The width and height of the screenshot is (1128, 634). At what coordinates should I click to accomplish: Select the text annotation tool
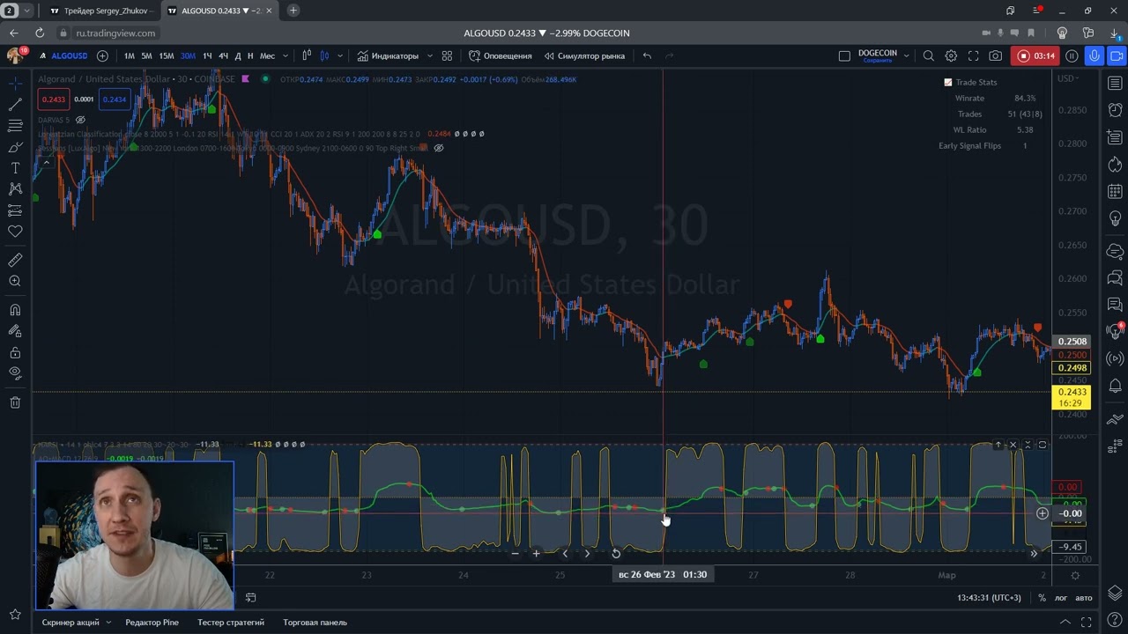(x=15, y=167)
